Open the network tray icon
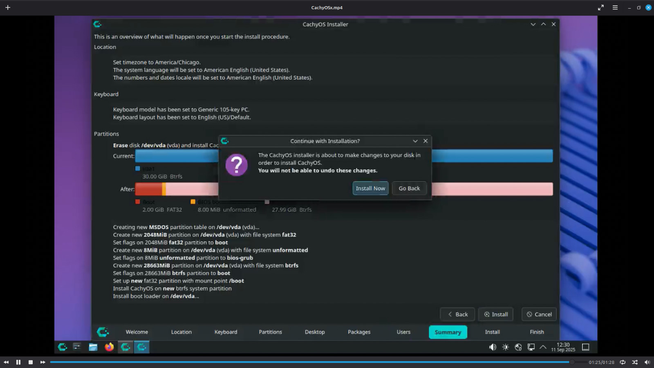This screenshot has height=368, width=654. click(518, 347)
